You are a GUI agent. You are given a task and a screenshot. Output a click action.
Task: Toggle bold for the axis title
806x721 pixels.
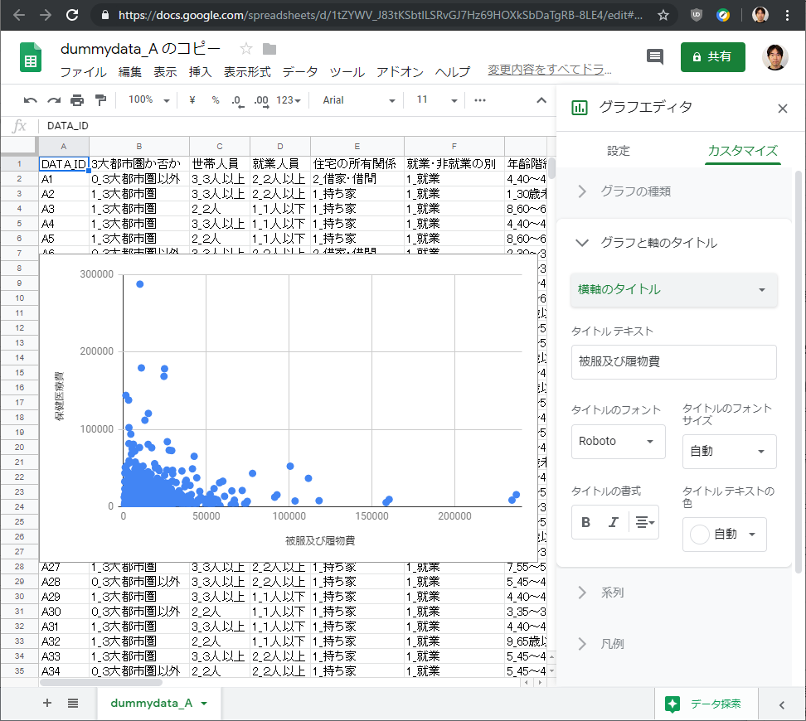point(586,522)
